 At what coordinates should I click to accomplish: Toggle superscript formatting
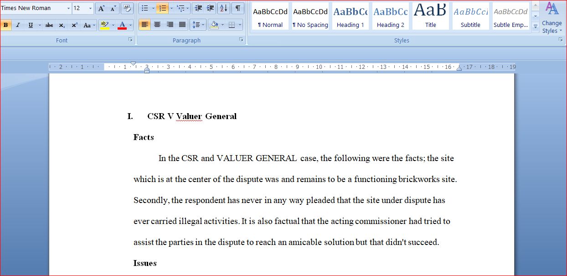[x=74, y=25]
